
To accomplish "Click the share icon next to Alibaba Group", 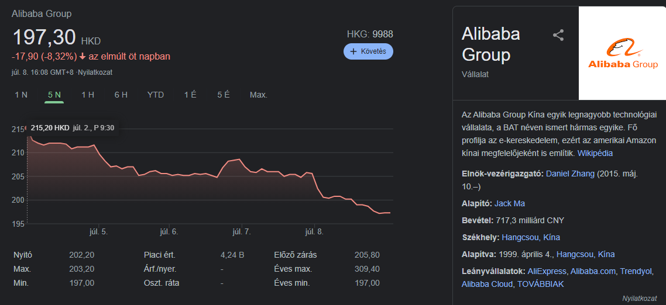I will pos(558,35).
